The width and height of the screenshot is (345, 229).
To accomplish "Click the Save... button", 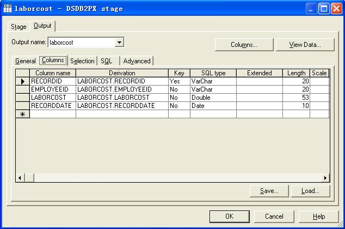I will (x=269, y=191).
